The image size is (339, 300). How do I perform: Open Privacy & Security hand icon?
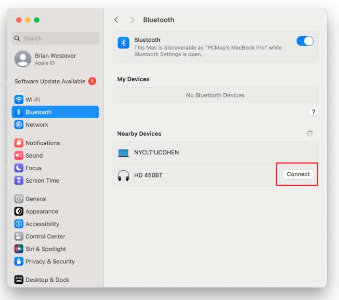pyautogui.click(x=19, y=262)
